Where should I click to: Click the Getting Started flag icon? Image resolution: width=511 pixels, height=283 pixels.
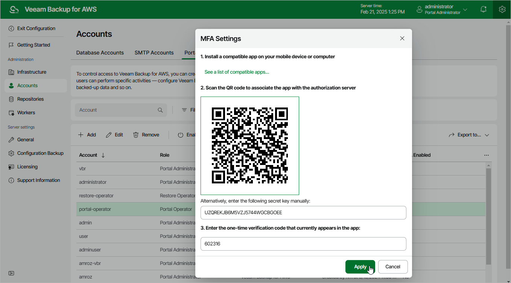coord(11,45)
